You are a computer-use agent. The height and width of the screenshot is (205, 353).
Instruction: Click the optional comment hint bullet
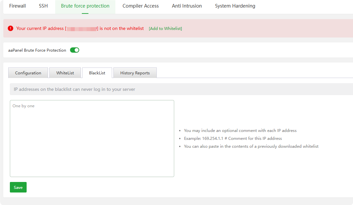point(240,131)
